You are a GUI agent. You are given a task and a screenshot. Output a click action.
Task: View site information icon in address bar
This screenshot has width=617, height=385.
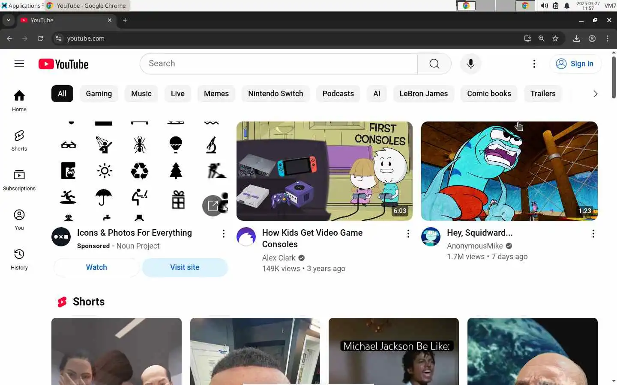tap(59, 38)
